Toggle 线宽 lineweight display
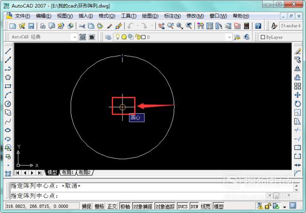The image size is (306, 213). [206, 206]
